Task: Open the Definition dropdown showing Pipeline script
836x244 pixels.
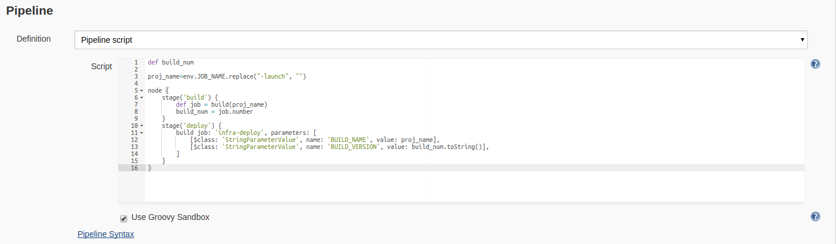Action: point(441,40)
